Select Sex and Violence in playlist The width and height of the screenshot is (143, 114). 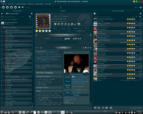(x=118, y=37)
